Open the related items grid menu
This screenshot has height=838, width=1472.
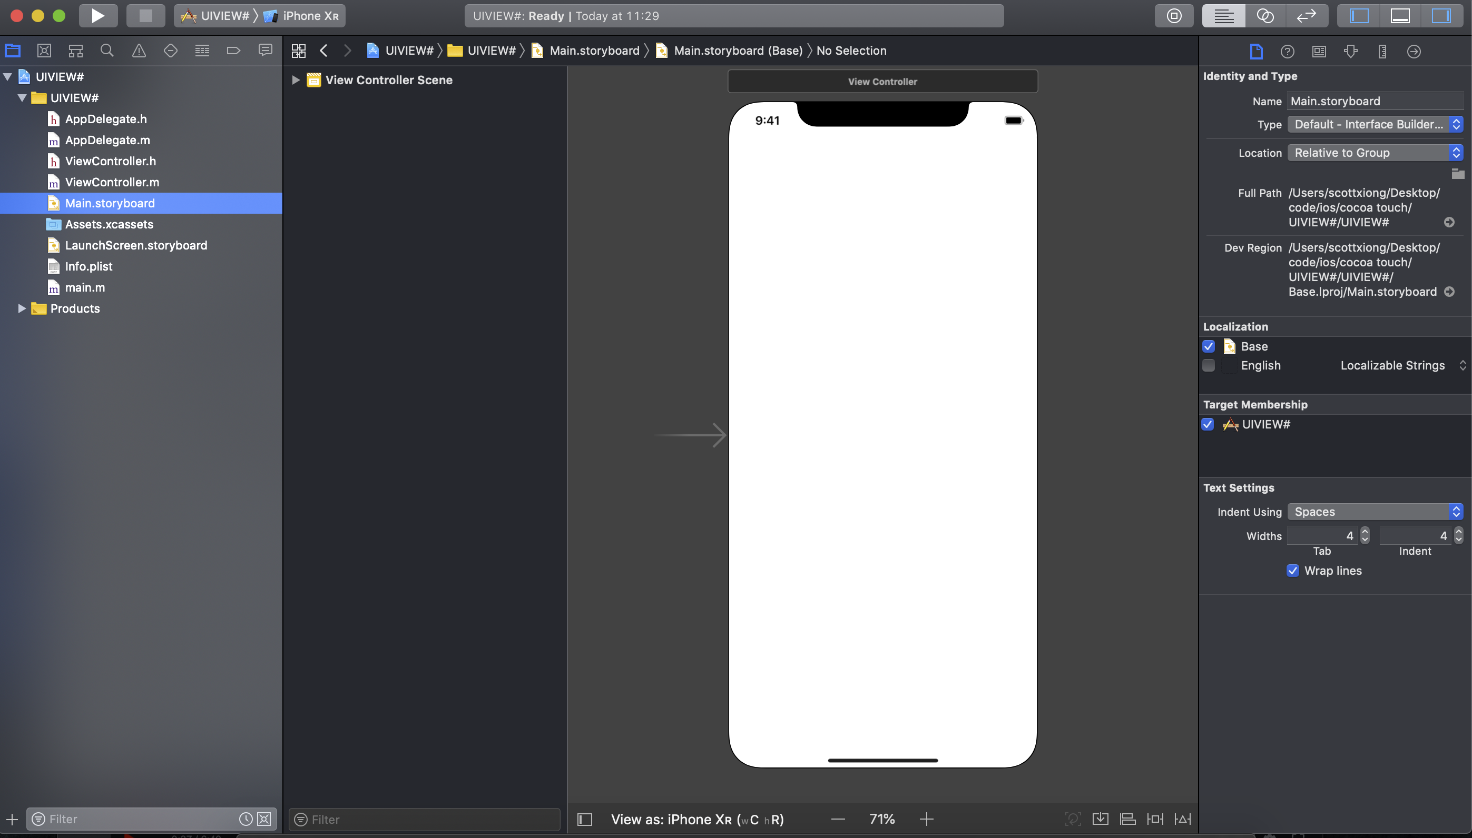click(298, 51)
